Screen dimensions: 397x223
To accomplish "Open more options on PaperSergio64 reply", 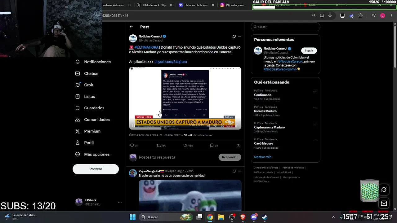I will [239, 171].
